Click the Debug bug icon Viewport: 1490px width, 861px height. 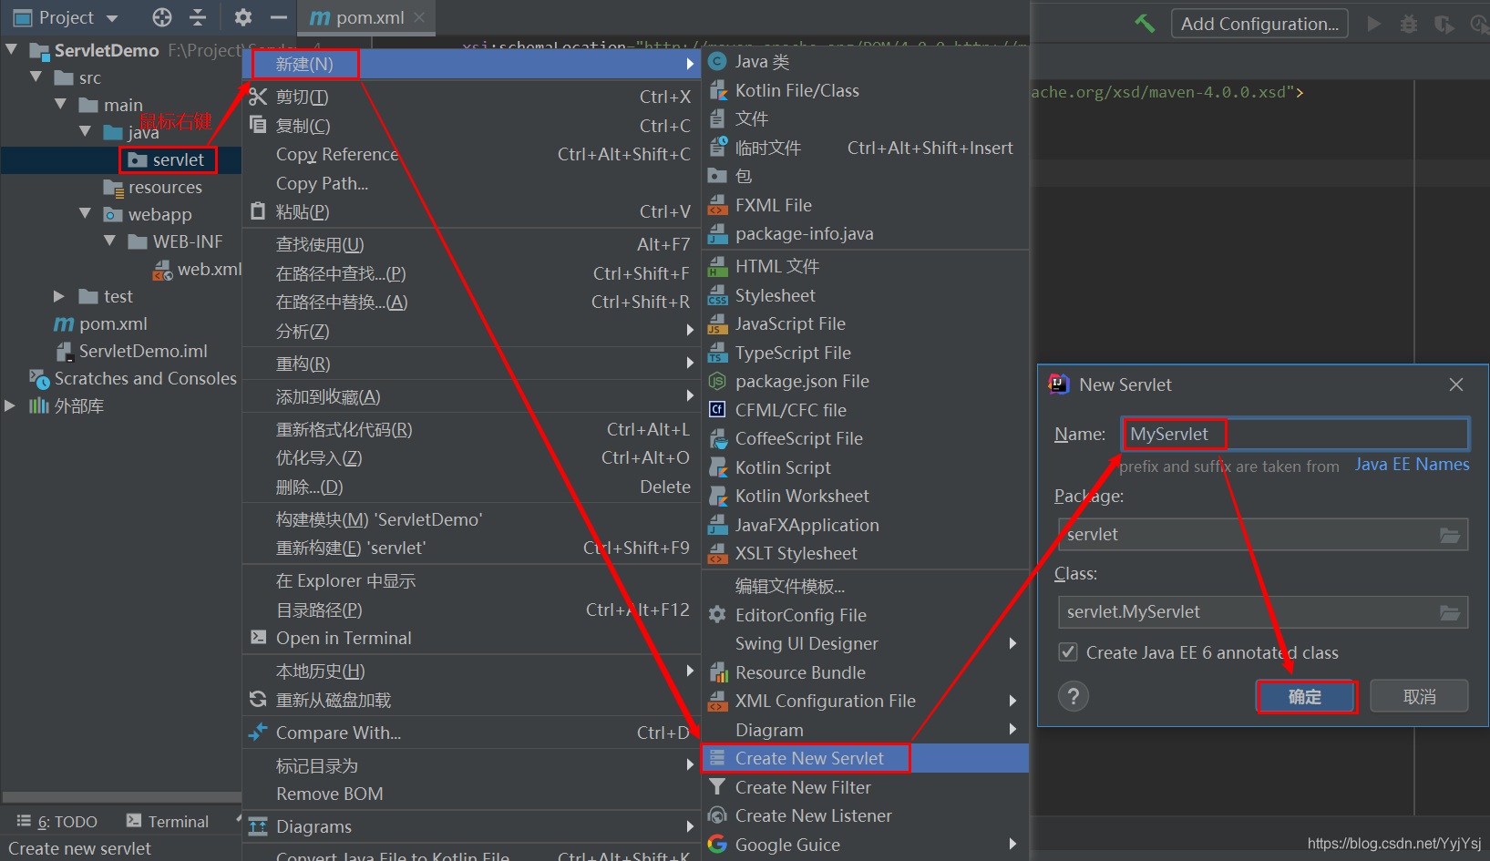click(x=1409, y=24)
